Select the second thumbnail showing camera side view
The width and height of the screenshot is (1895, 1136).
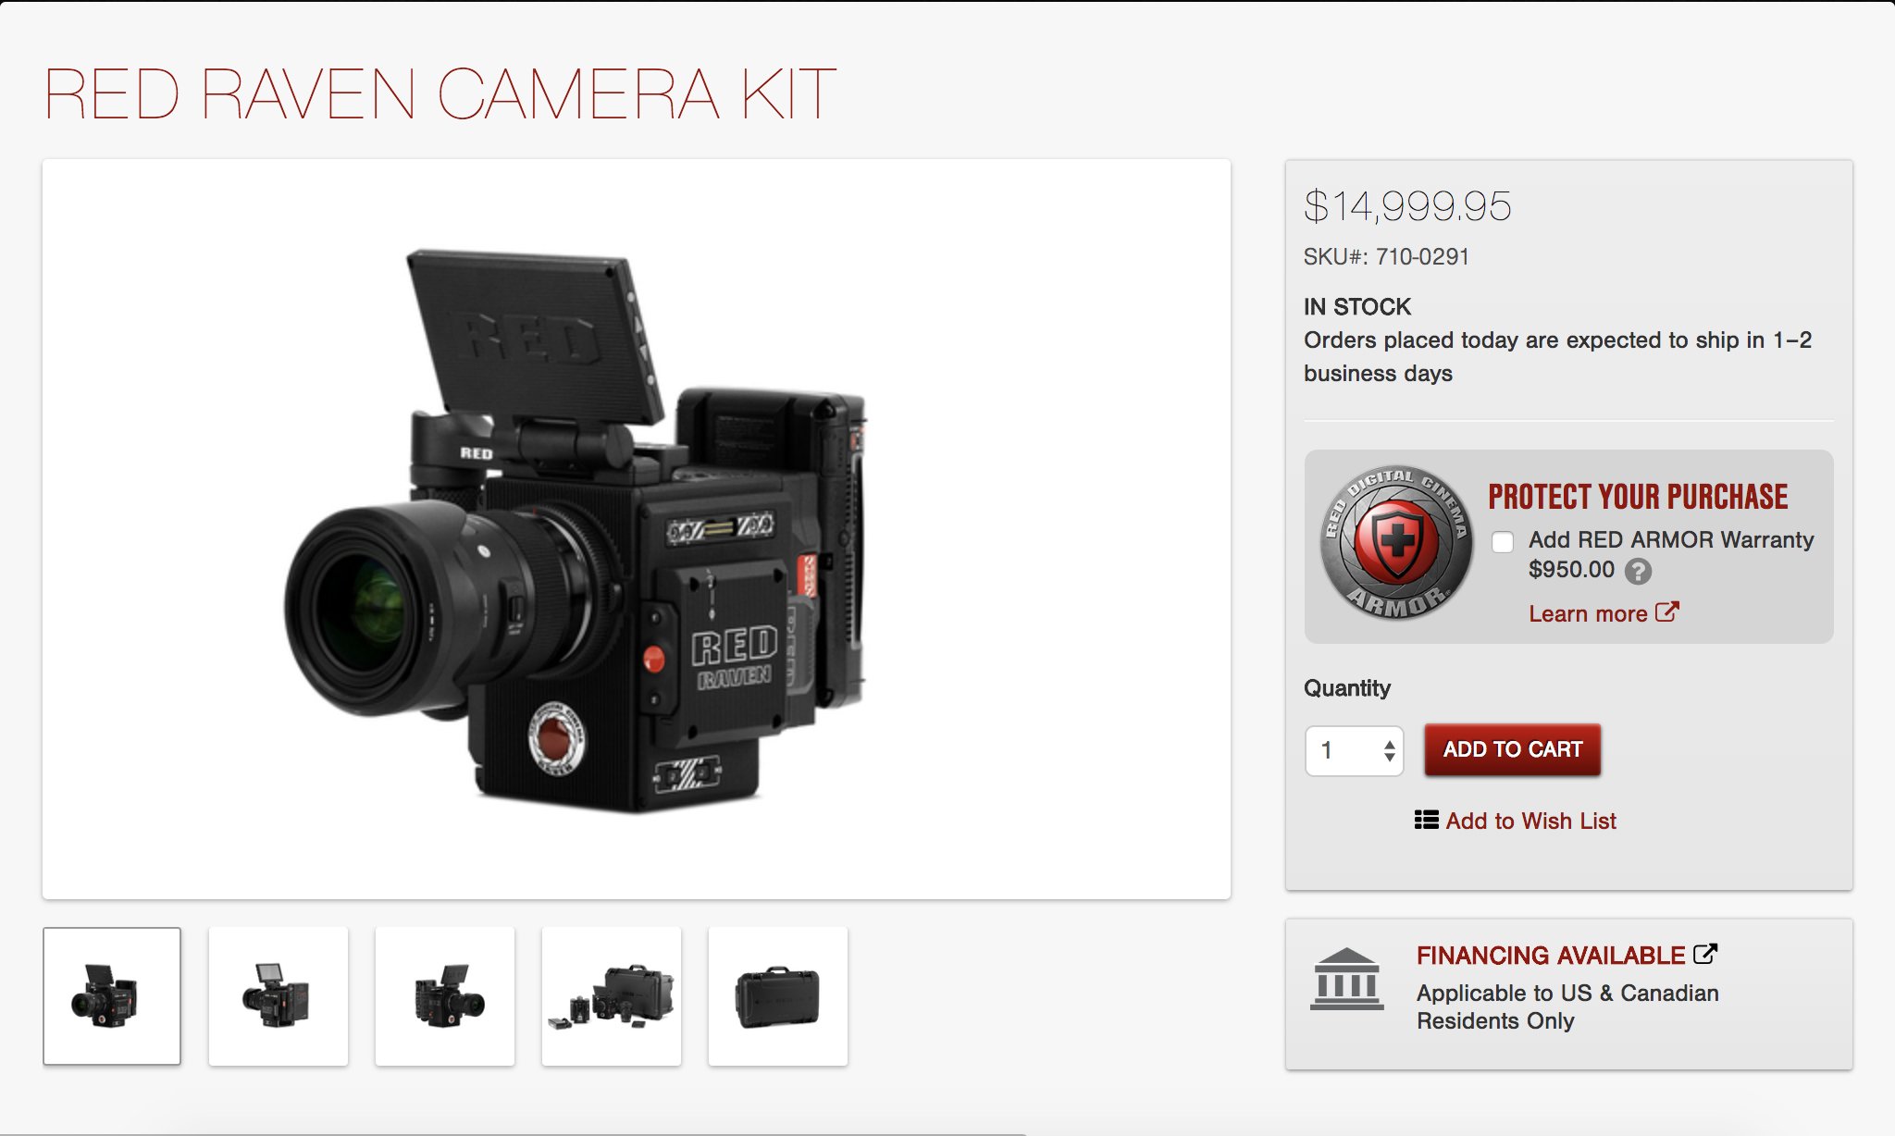(x=279, y=996)
